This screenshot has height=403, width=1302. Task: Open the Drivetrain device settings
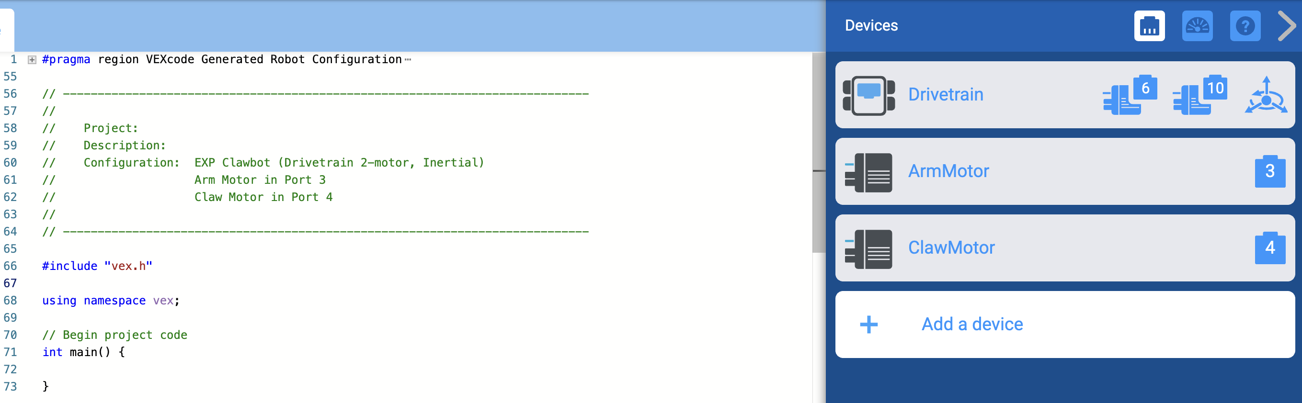[945, 95]
